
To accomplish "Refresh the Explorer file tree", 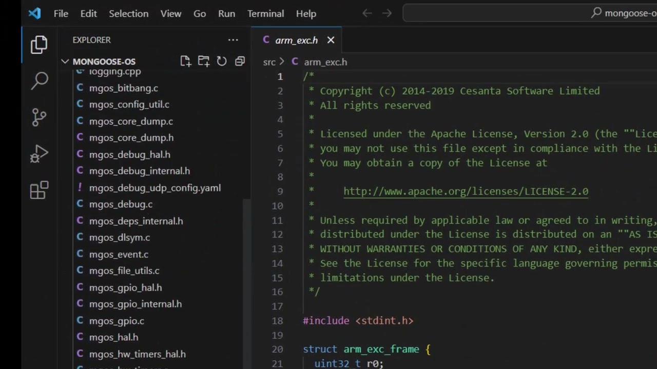I will click(x=222, y=61).
